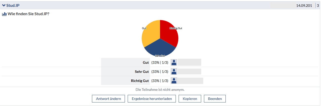Click the gray name field in the Gut row
Screen dimensions: 321x106
tap(190, 62)
